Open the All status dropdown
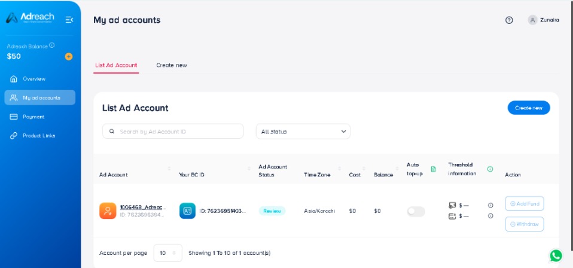 pyautogui.click(x=303, y=132)
